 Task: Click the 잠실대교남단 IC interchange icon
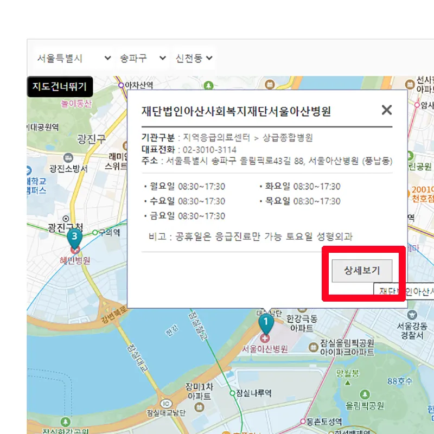click(x=166, y=404)
